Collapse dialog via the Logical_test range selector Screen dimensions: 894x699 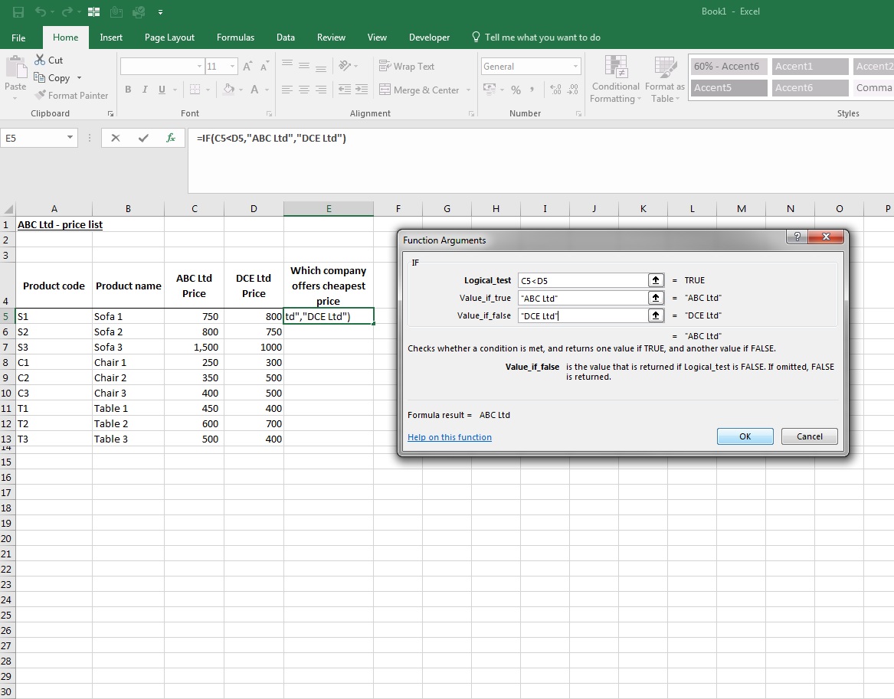click(x=656, y=280)
